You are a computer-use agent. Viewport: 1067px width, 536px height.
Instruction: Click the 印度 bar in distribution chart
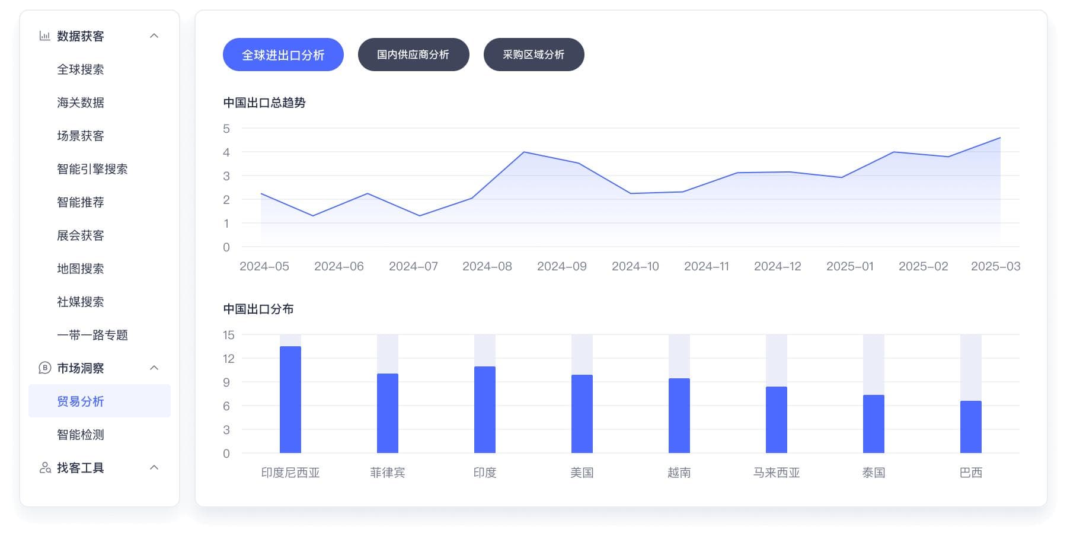tap(485, 410)
